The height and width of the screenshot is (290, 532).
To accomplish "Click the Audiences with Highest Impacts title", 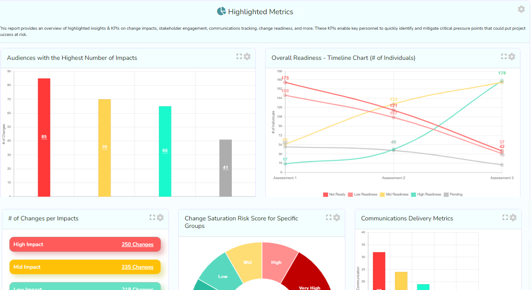I will coord(72,58).
